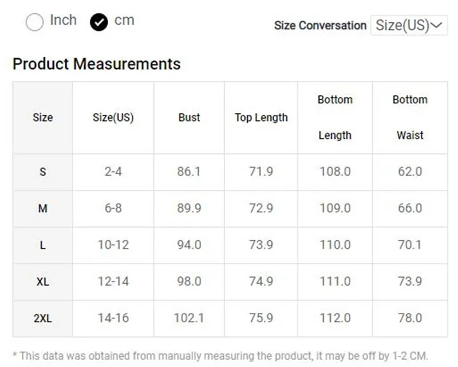The image size is (458, 367).
Task: Click the Size Conversation label
Action: coord(320,25)
